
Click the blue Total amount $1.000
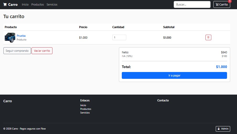pos(222,67)
